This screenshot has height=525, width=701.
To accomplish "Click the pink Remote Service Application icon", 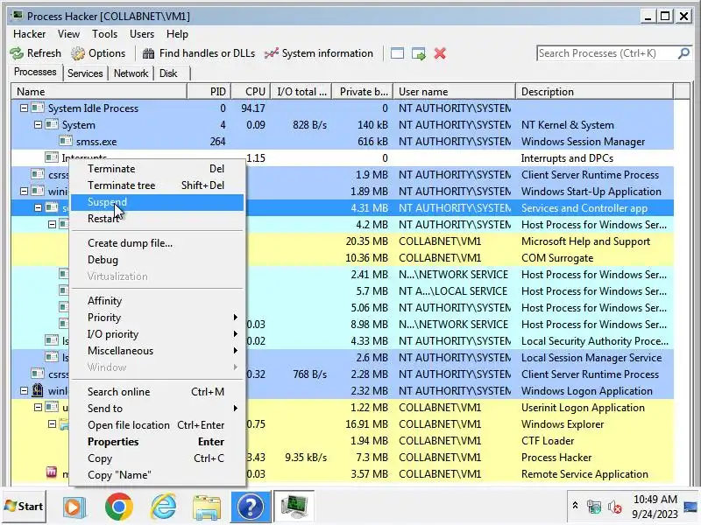I will coord(52,472).
